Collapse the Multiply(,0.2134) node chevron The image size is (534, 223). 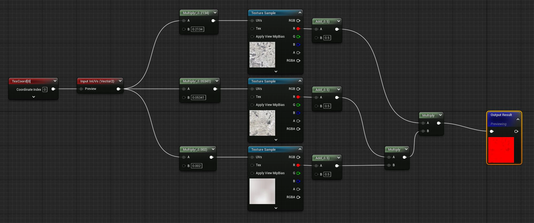tap(215, 13)
